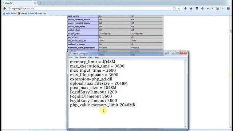Click the memory_limit = 4048M line

pos(92,62)
